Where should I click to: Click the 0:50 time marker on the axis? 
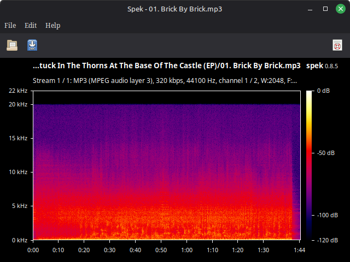click(161, 250)
